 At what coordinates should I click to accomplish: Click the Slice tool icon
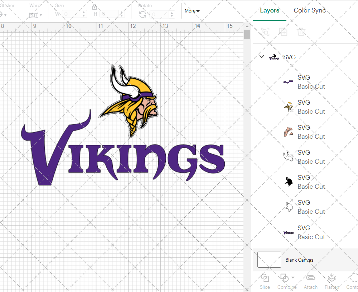pos(265,278)
